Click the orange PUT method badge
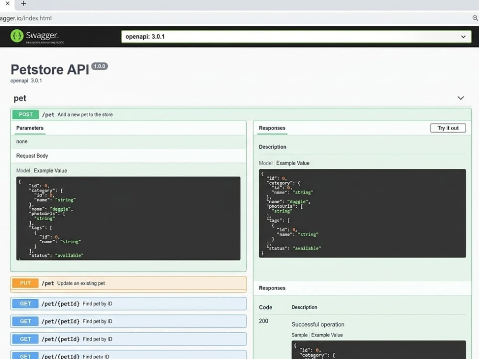479x359 pixels. coord(25,283)
